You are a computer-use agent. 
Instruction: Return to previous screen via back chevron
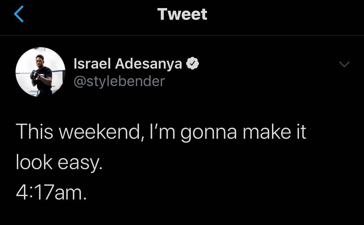pyautogui.click(x=19, y=14)
